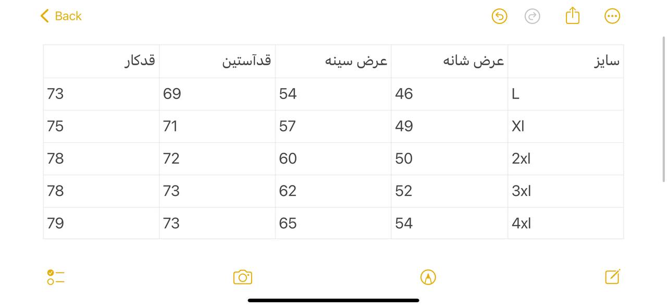The height and width of the screenshot is (308, 667).
Task: Go back via the Back label
Action: 68,16
